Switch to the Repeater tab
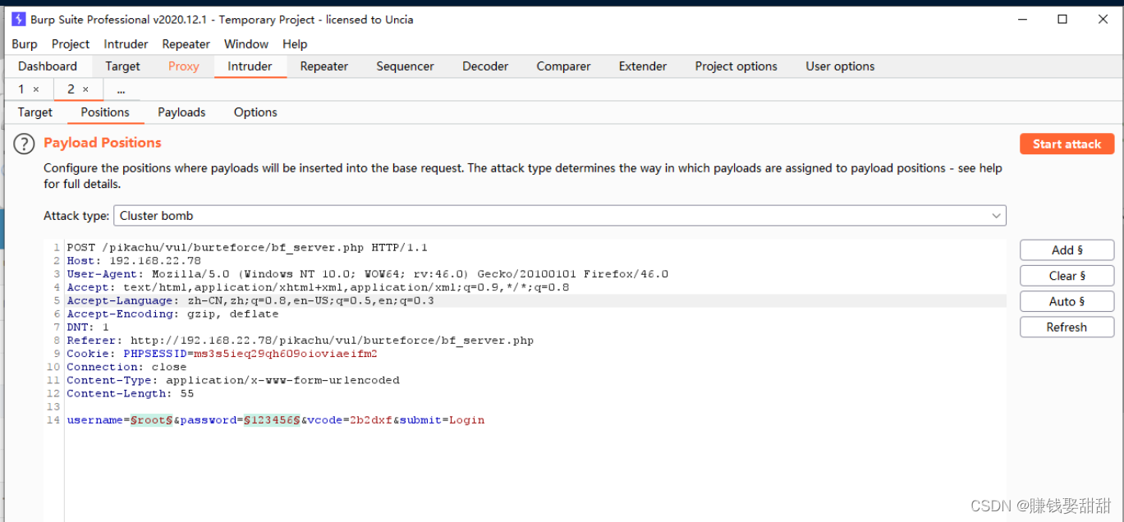Image resolution: width=1124 pixels, height=522 pixels. 323,66
